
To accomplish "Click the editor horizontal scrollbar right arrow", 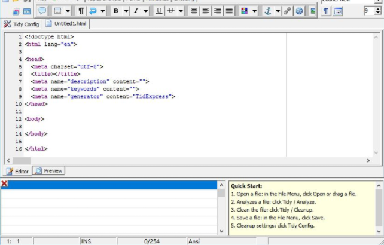I will [368, 160].
